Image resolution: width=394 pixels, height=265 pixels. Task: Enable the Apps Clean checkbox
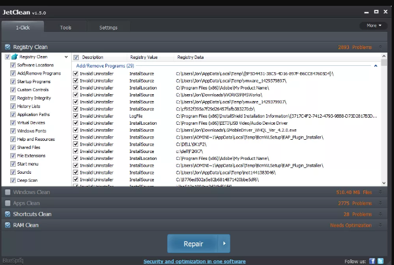click(8, 203)
